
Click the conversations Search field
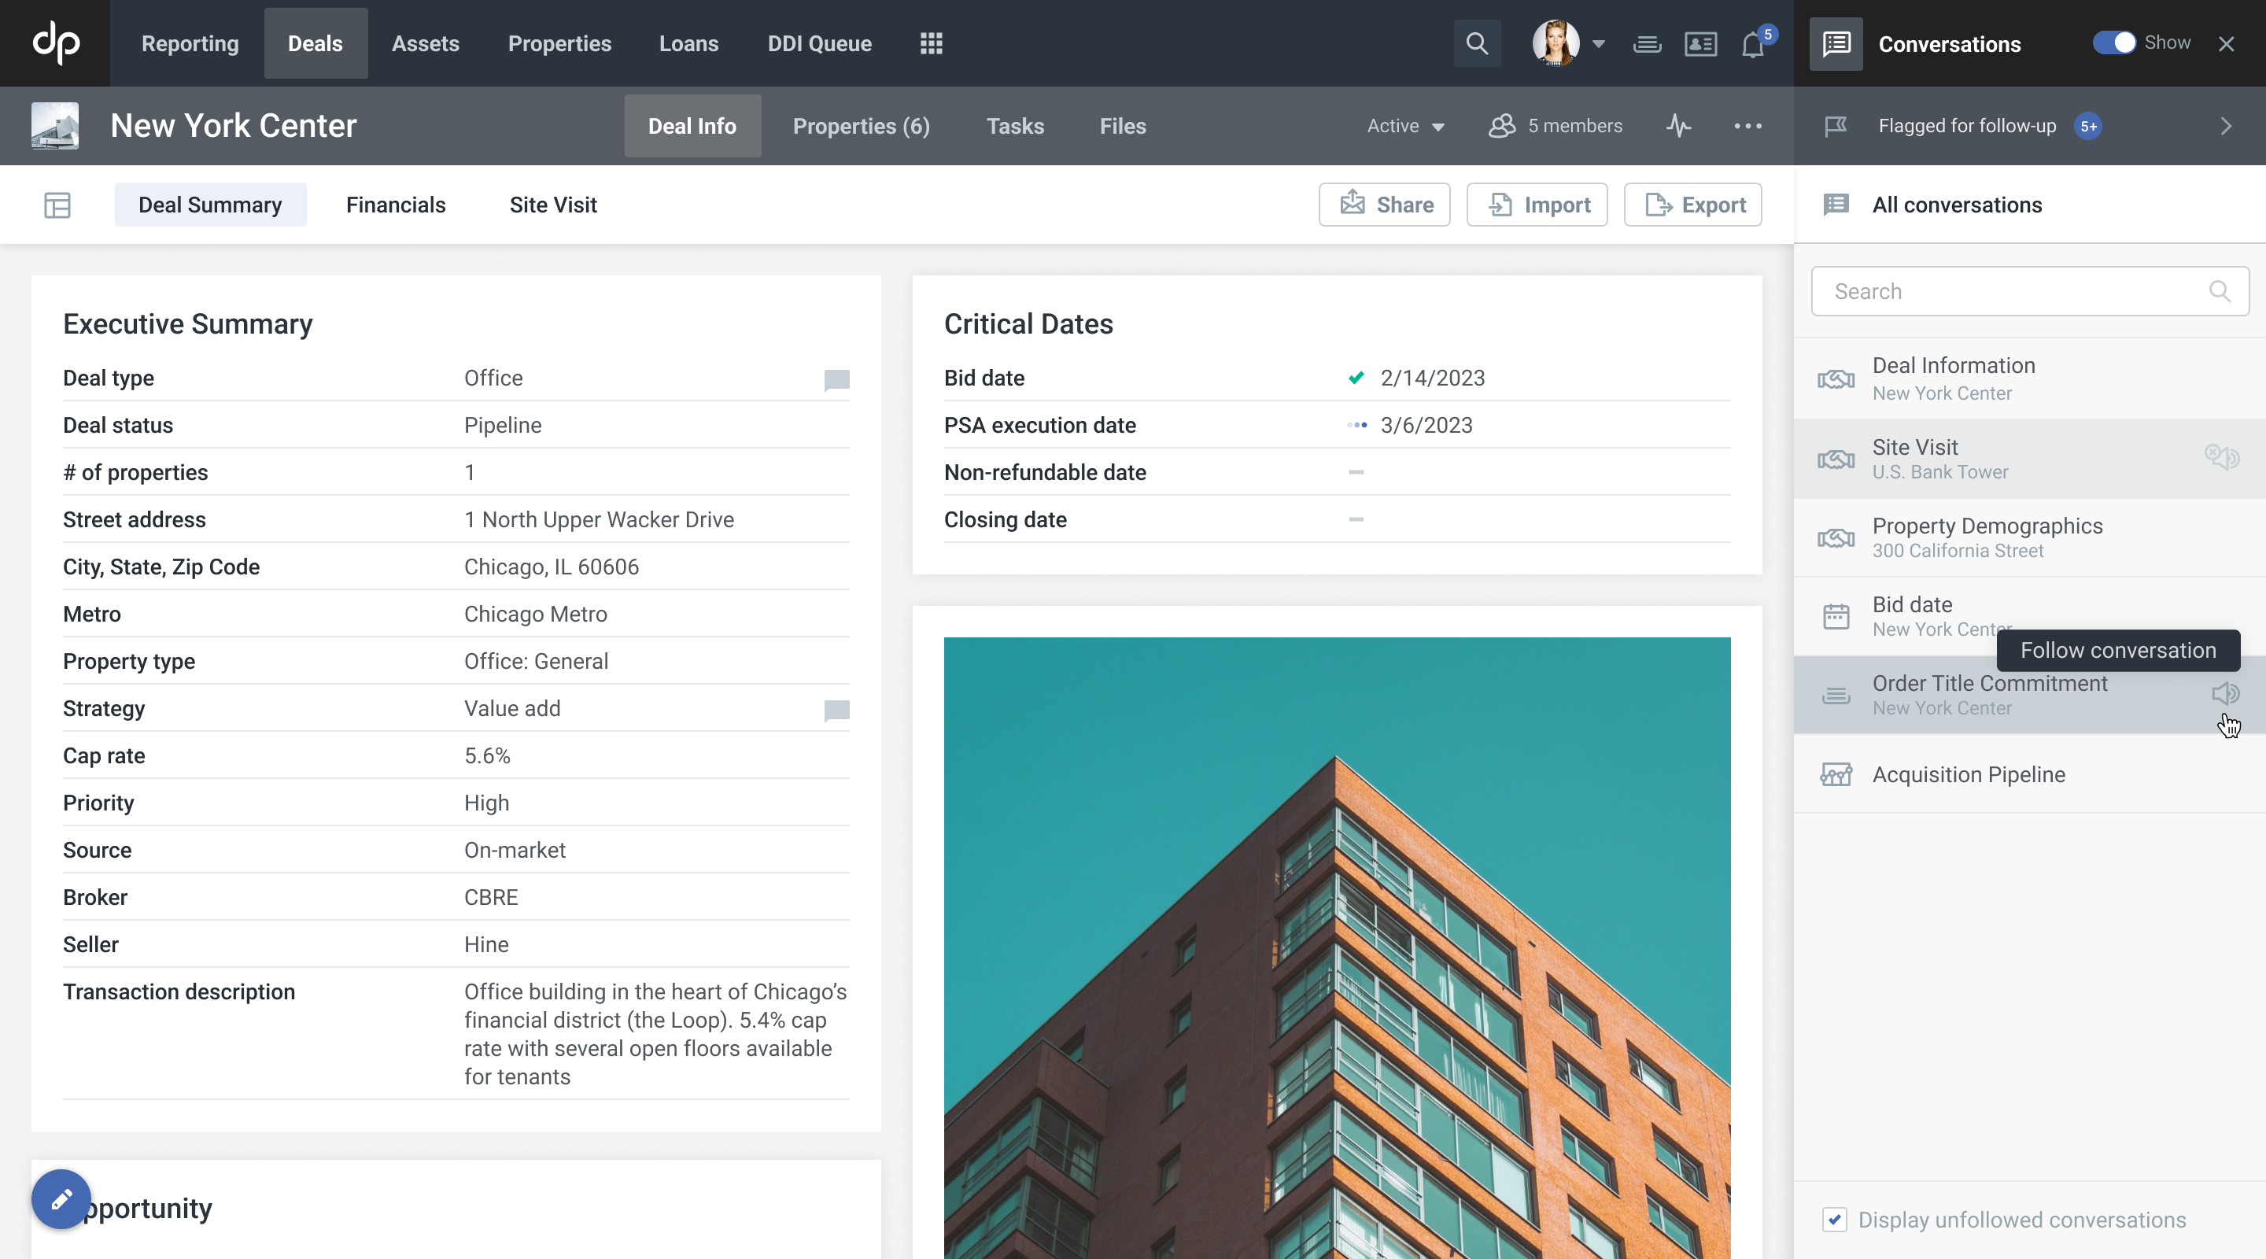2014,291
